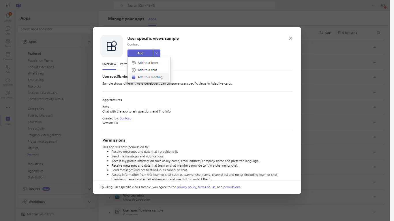Select Best selling

pyautogui.click(x=35, y=80)
